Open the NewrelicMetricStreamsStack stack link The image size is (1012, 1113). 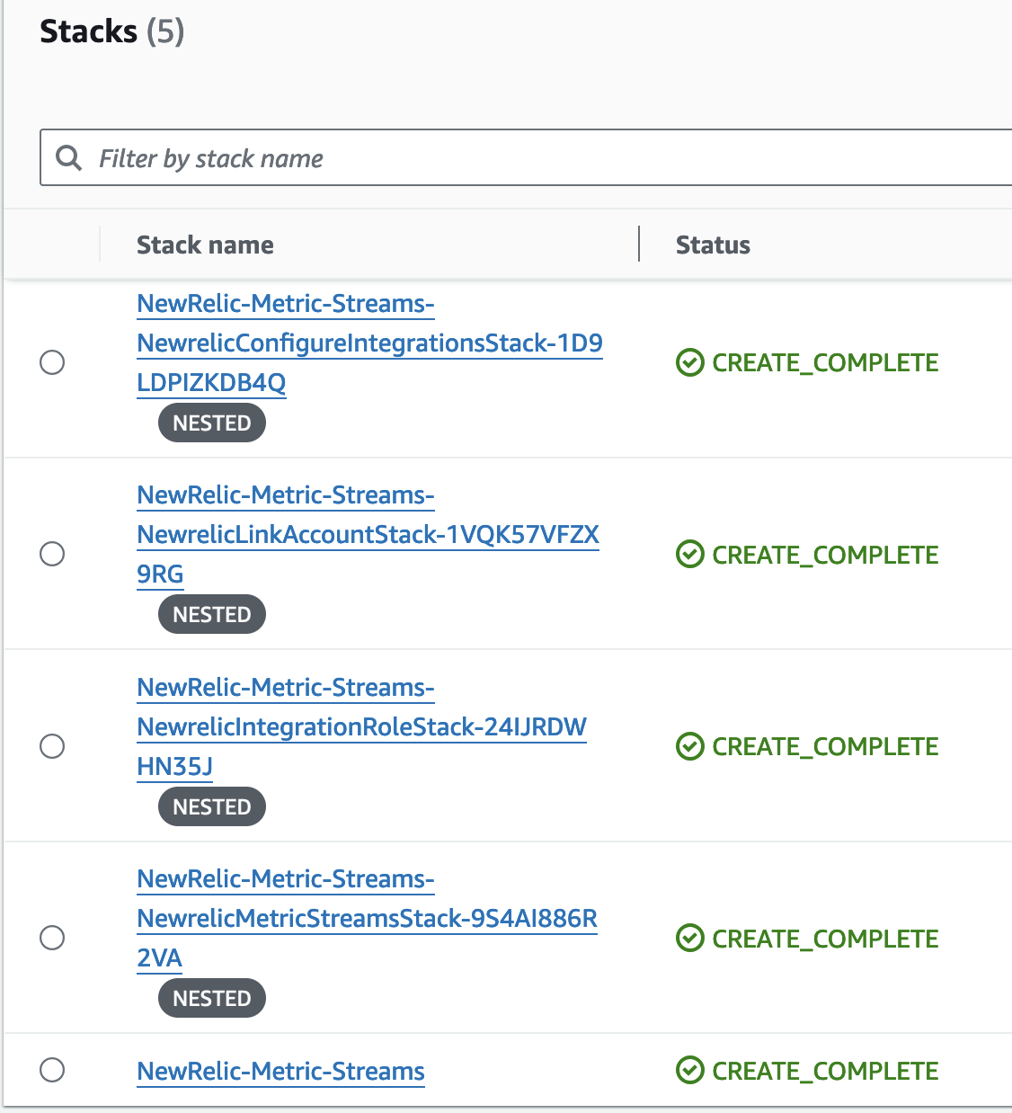tap(367, 918)
